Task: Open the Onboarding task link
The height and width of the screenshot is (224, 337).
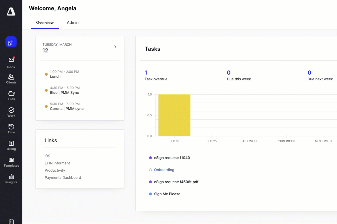Action: tap(164, 170)
